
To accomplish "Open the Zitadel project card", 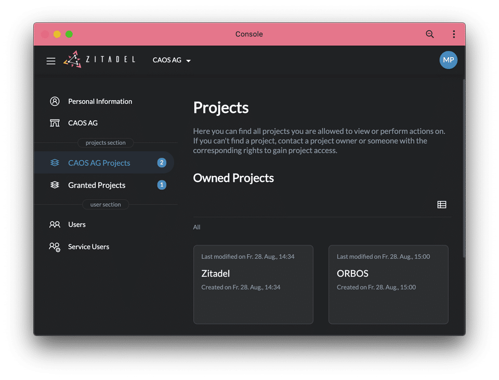I will click(253, 284).
